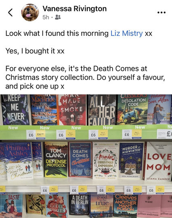The image size is (172, 218).
Task: Tap the Keep Me Never book cover
Action: tap(15, 110)
